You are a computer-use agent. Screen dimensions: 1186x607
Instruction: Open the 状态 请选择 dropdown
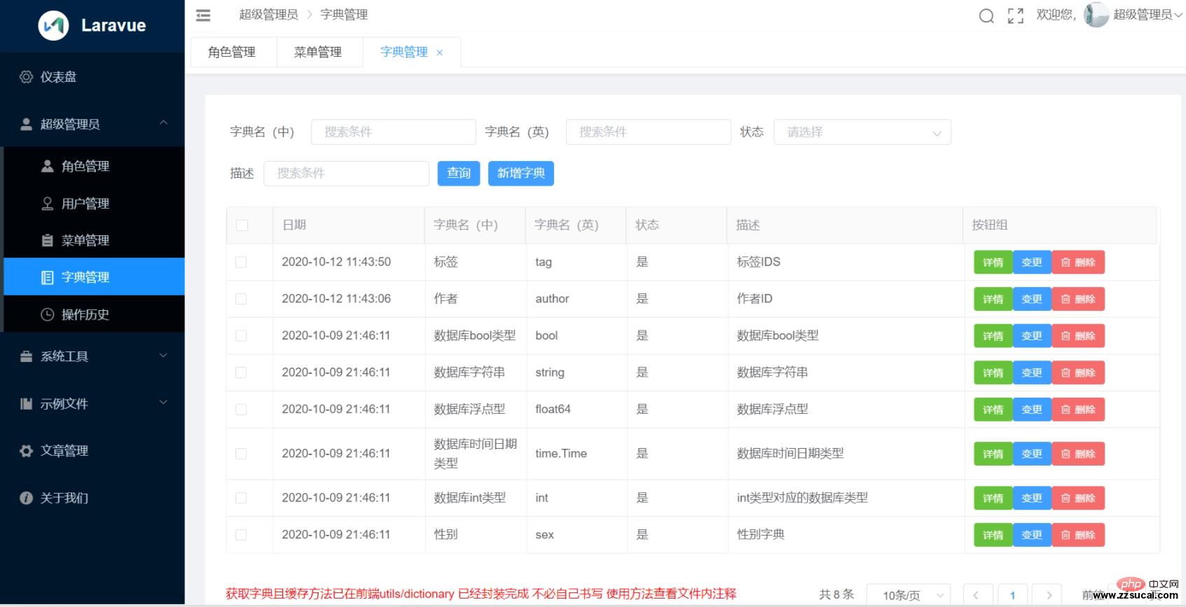pyautogui.click(x=862, y=132)
